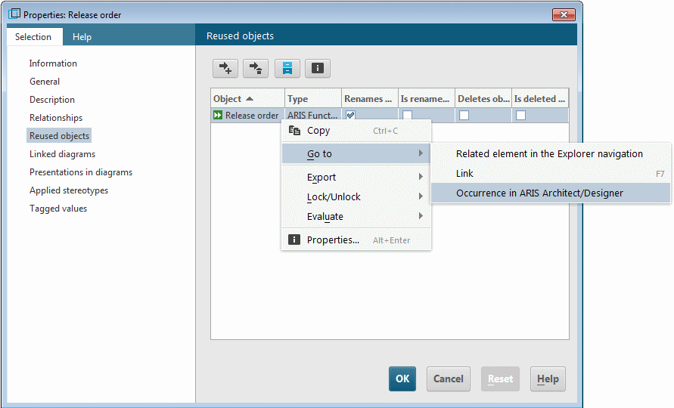
Task: Open the Lock/Unlock menu entry
Action: [x=356, y=196]
